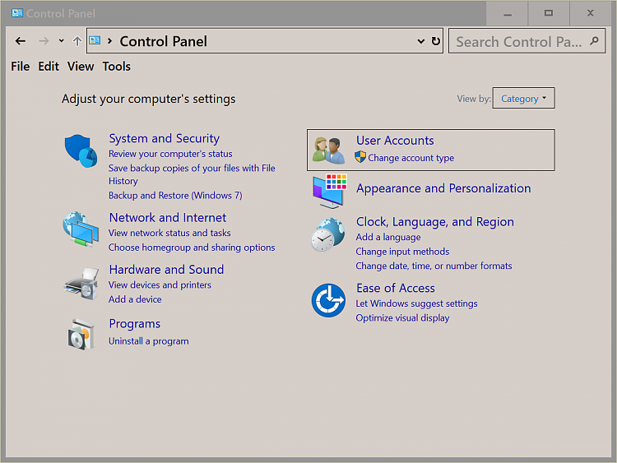Click the Clock, Language, and Region icon

point(327,235)
